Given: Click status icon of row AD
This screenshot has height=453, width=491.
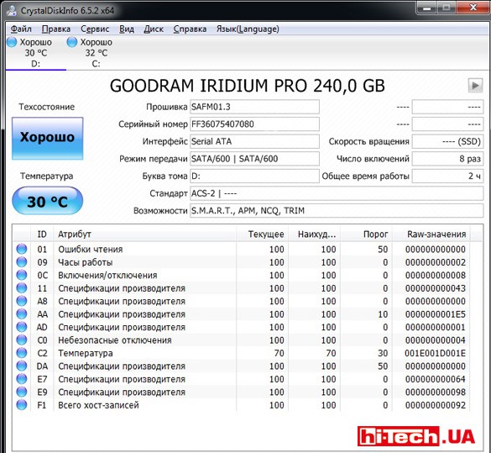Looking at the screenshot, I should point(22,327).
